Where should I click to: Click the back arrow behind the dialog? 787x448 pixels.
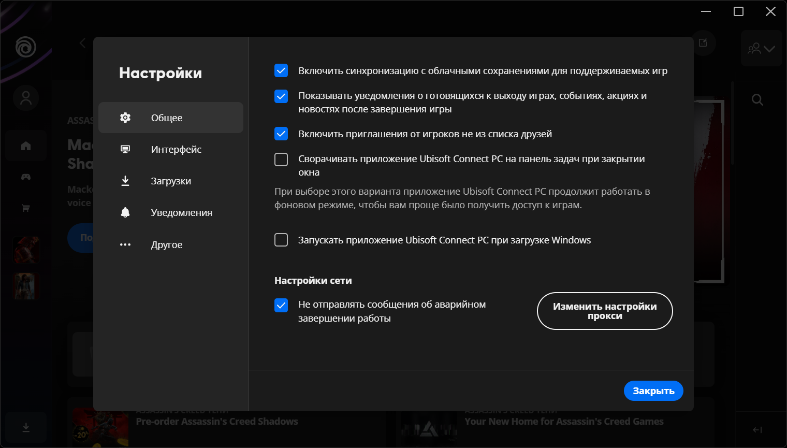82,43
